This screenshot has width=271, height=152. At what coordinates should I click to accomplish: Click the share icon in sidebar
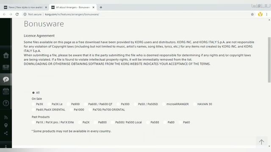(6, 133)
